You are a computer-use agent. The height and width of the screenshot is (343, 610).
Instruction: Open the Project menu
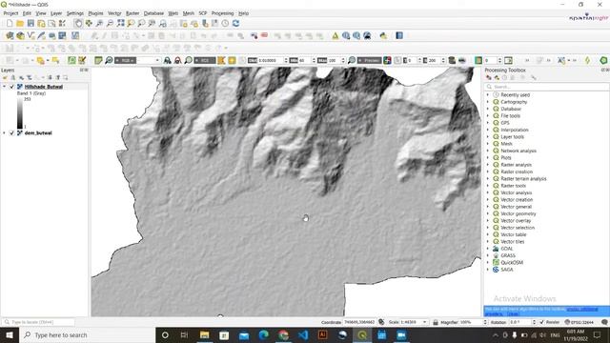10,13
